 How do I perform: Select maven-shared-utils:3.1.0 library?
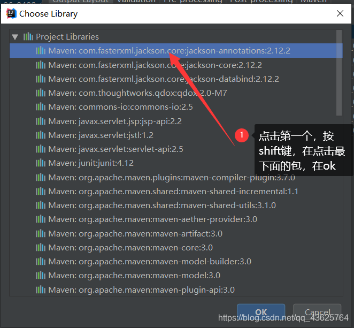click(162, 205)
